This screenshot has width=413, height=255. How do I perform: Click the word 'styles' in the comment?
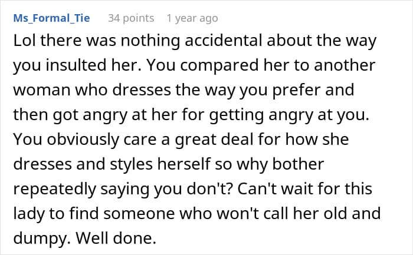click(131, 164)
